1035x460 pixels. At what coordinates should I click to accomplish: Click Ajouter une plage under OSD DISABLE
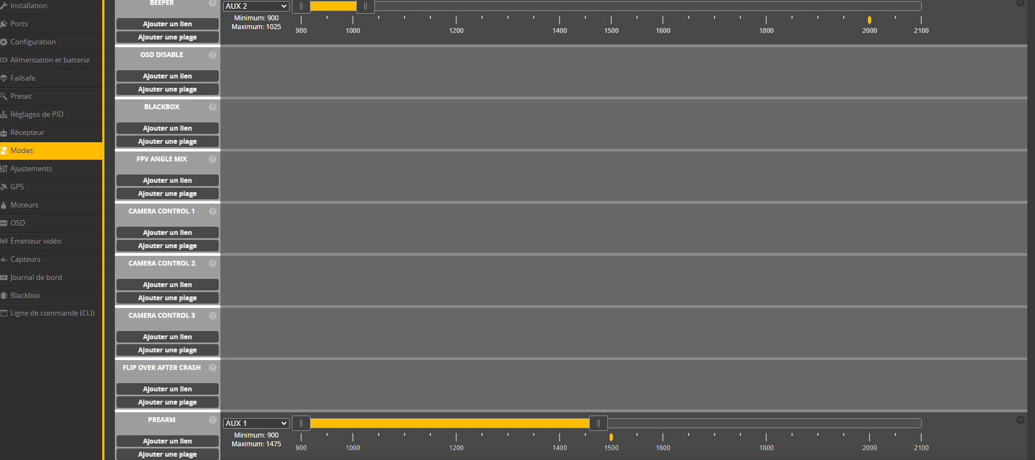tap(167, 89)
